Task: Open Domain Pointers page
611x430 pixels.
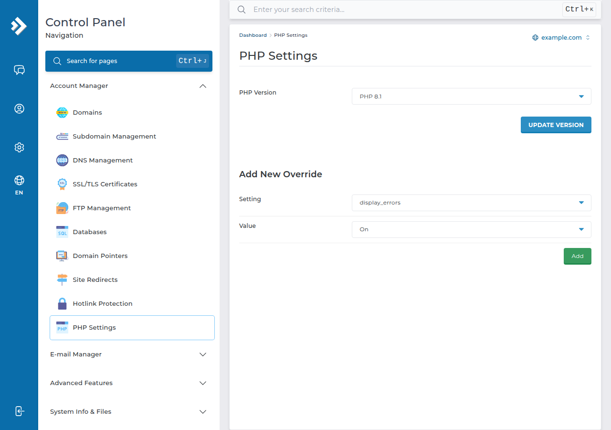Action: tap(132, 256)
